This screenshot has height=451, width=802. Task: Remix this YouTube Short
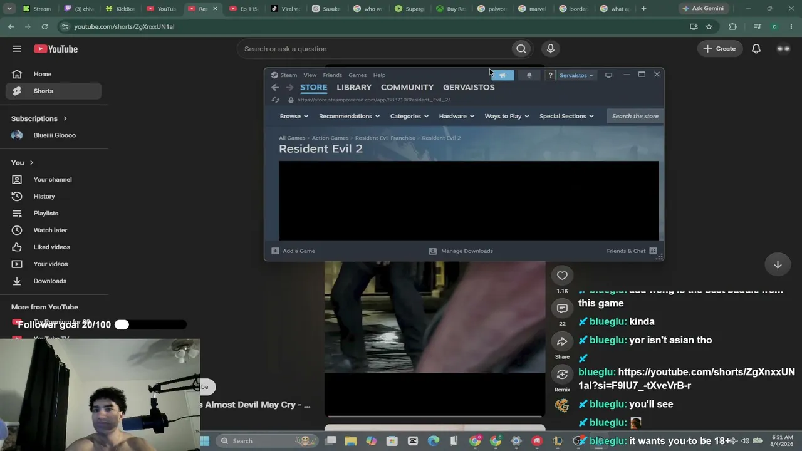pyautogui.click(x=562, y=375)
